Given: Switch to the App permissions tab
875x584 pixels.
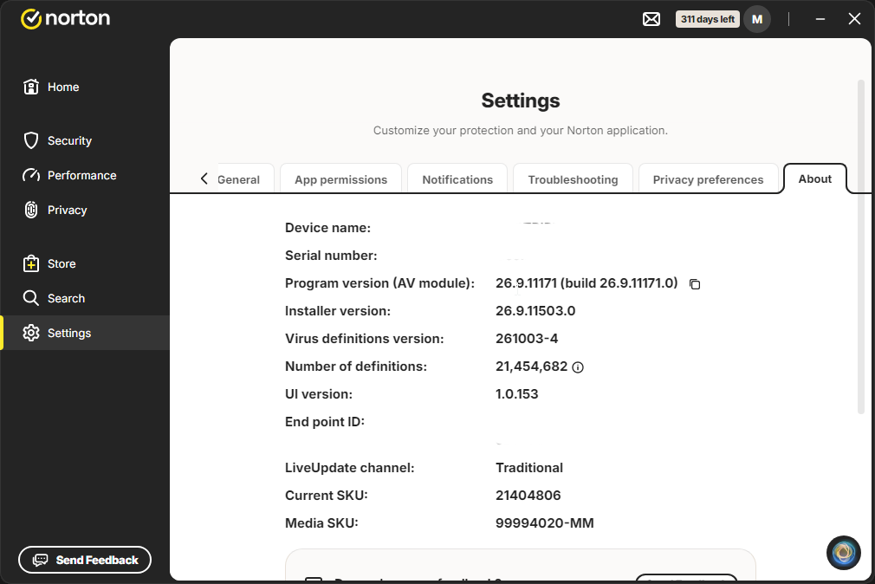Looking at the screenshot, I should point(341,179).
